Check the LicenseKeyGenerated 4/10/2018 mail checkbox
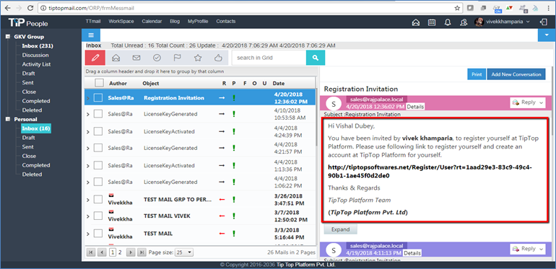The width and height of the screenshot is (556, 269). click(x=98, y=114)
